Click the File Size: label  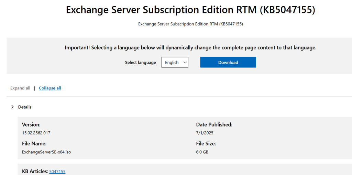(206, 144)
